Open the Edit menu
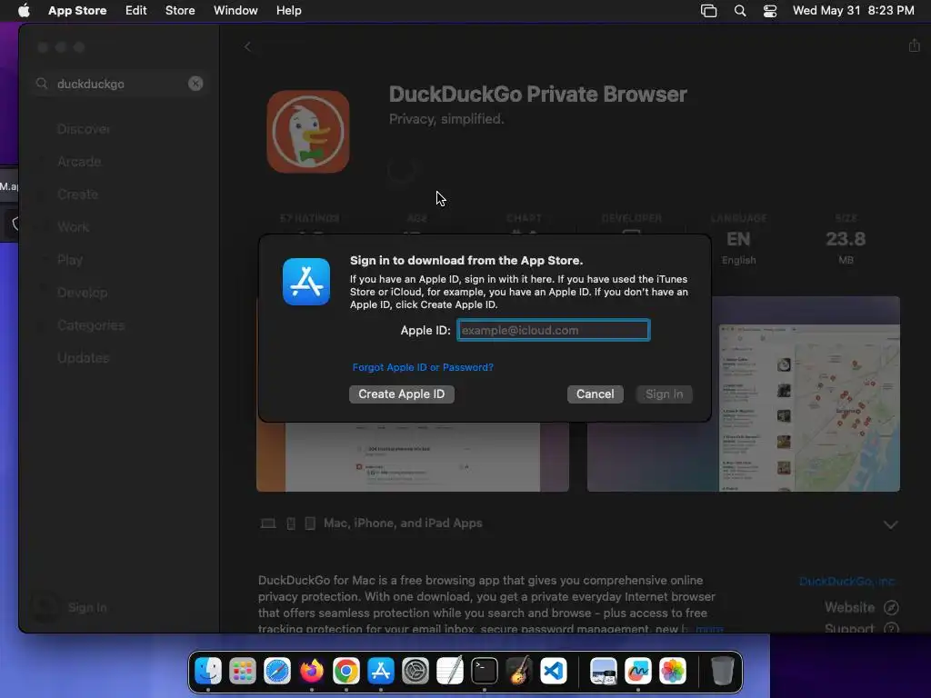Screen dimensions: 931x698 [136, 10]
